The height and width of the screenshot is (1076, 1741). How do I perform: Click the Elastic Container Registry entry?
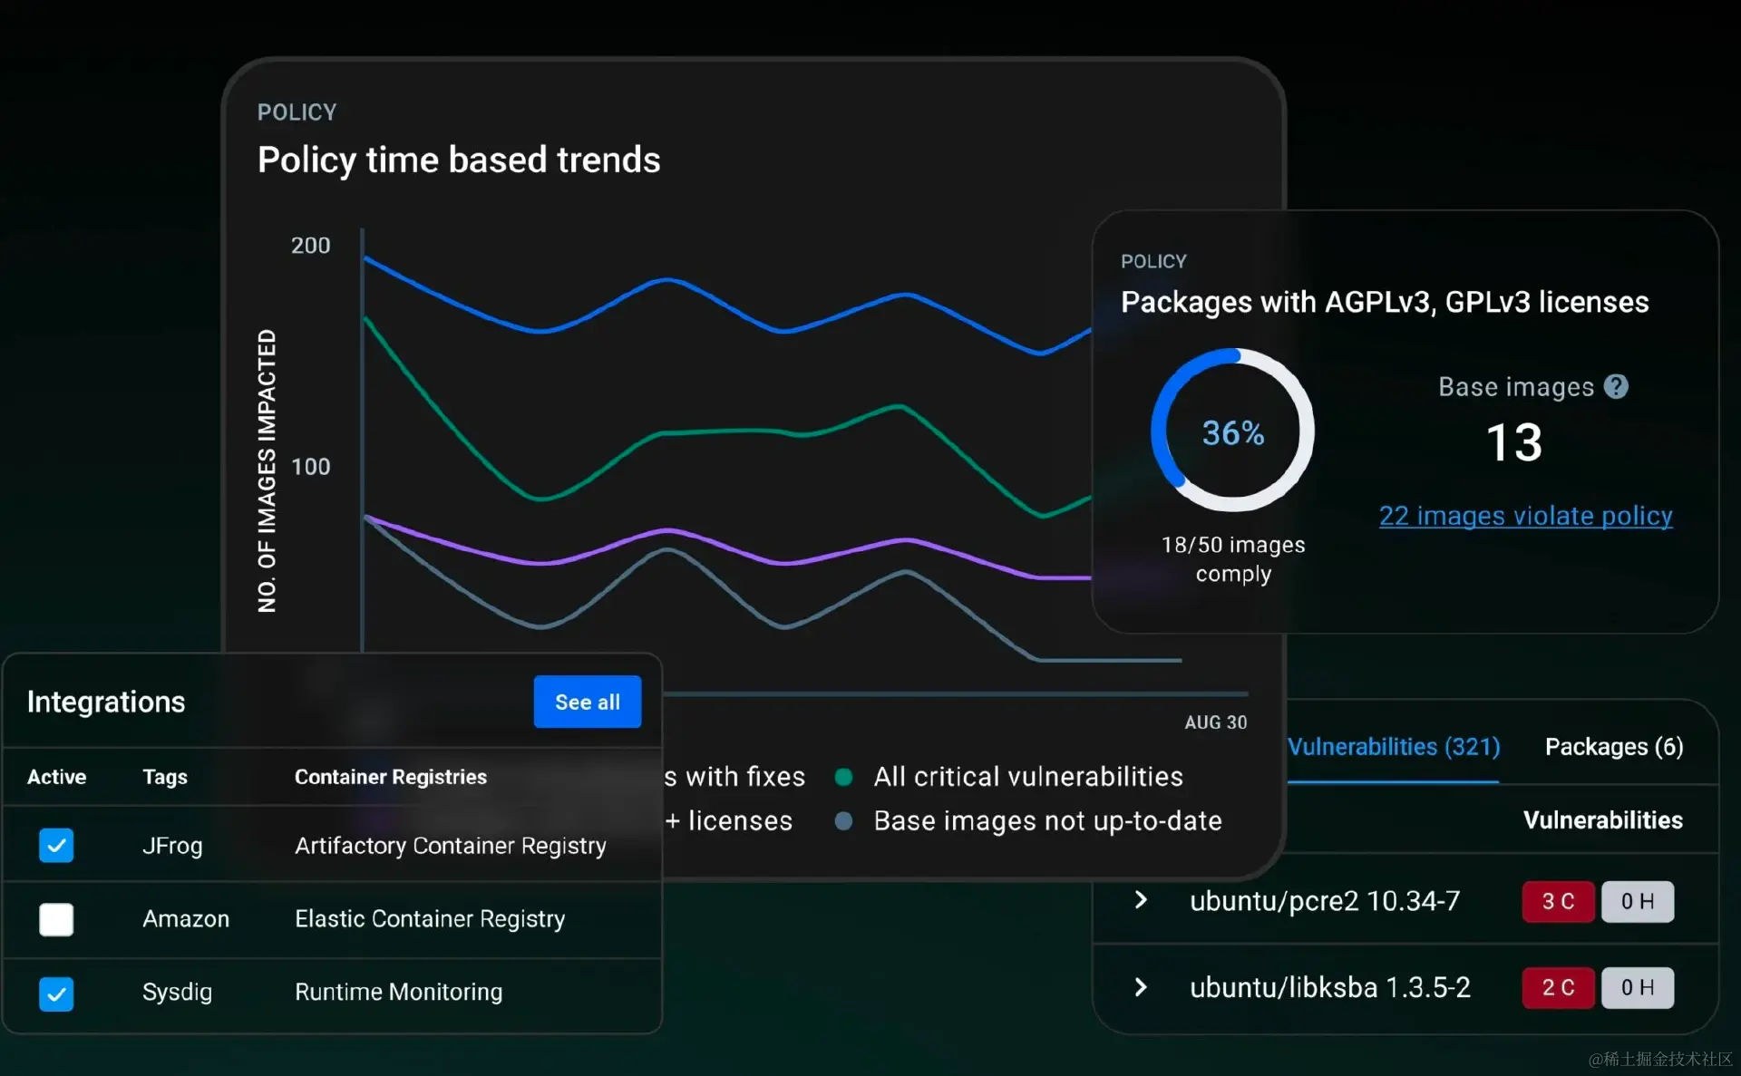tap(430, 919)
